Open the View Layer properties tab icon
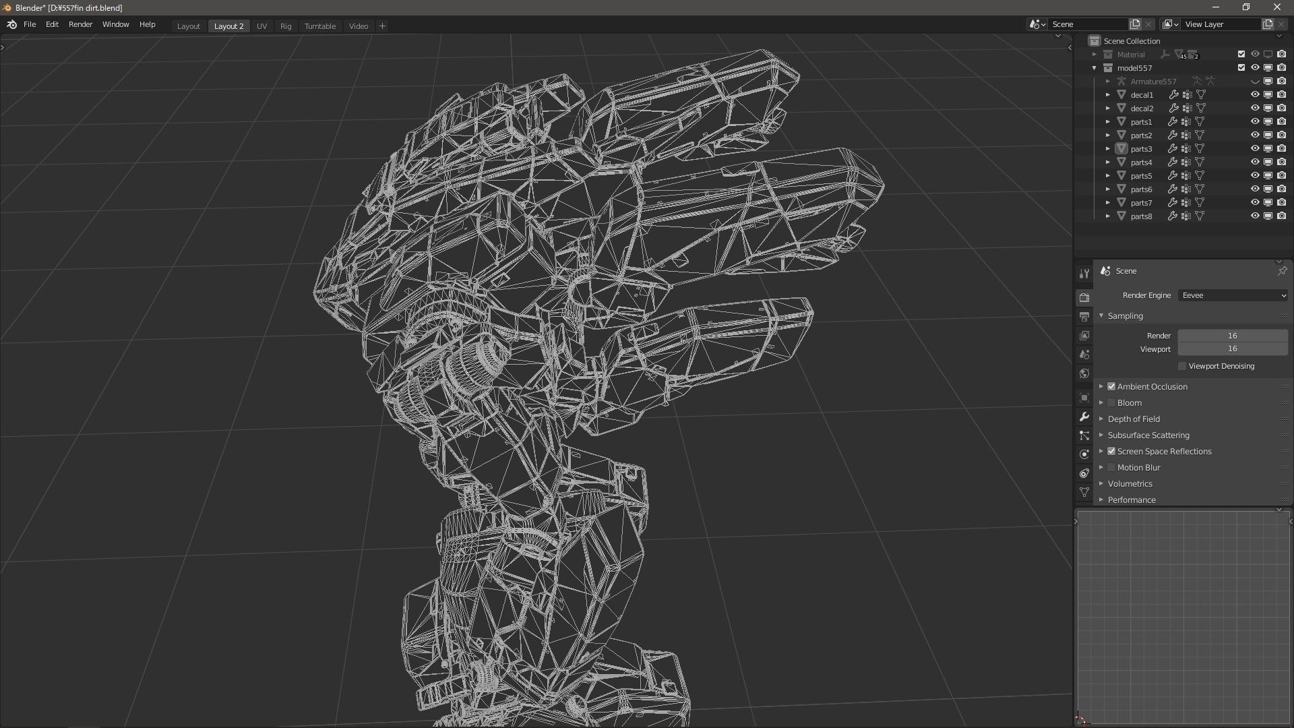 [x=1084, y=335]
